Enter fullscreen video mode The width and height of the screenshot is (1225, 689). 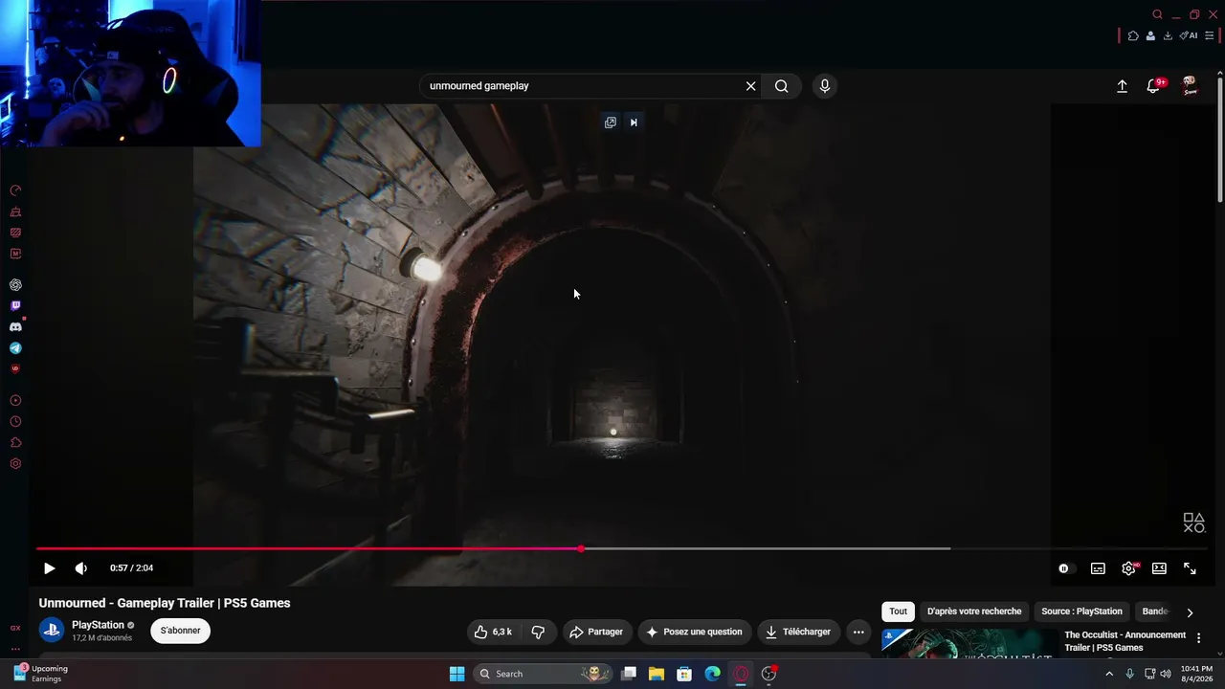pos(1190,568)
